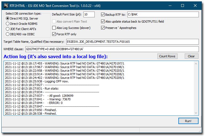Click the Default Font Size field

pyautogui.click(x=89, y=14)
